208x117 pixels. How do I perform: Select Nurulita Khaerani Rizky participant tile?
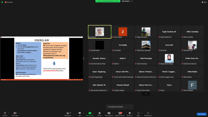click(100, 58)
